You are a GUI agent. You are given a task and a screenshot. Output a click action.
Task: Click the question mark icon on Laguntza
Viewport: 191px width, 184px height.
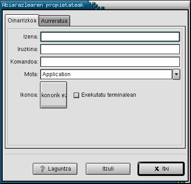(43, 169)
